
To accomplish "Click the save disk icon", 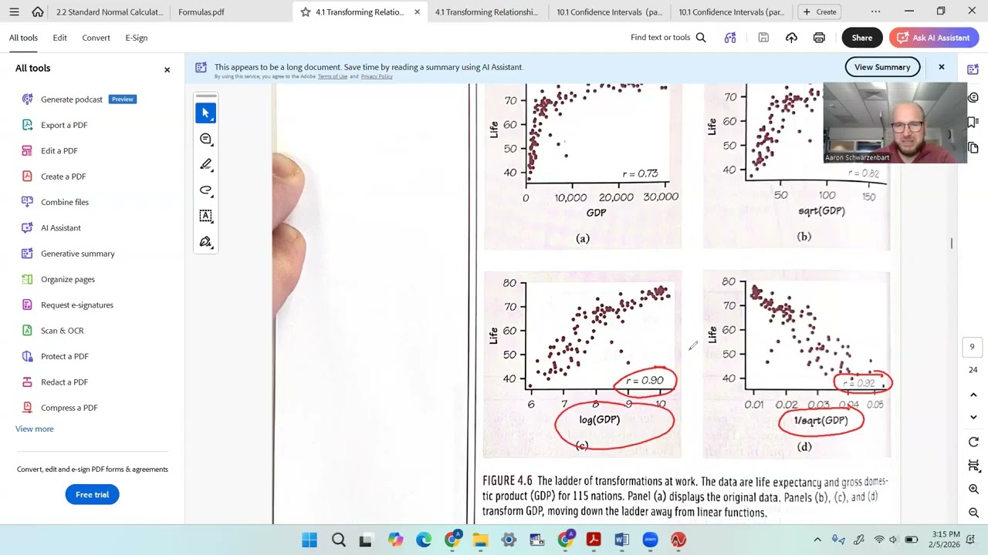I will (x=763, y=37).
